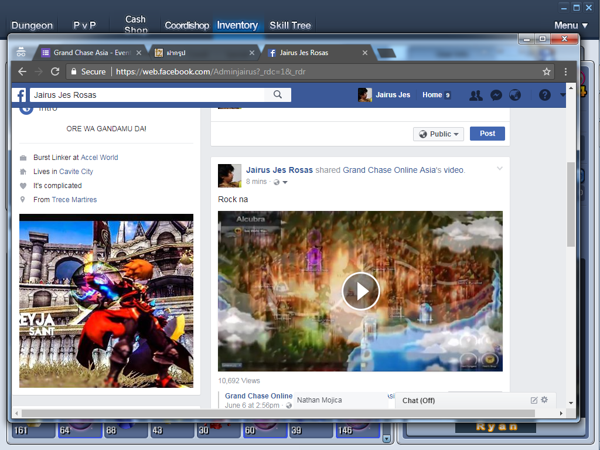
Task: Close the Grand Chase Asia tab
Action: point(139,53)
